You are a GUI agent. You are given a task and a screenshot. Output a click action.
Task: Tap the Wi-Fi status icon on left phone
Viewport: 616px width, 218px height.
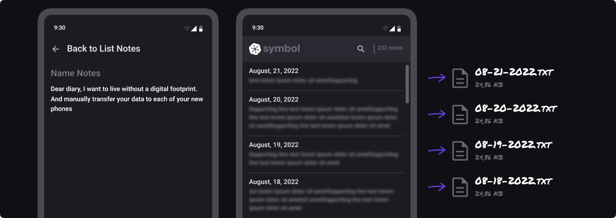[187, 28]
